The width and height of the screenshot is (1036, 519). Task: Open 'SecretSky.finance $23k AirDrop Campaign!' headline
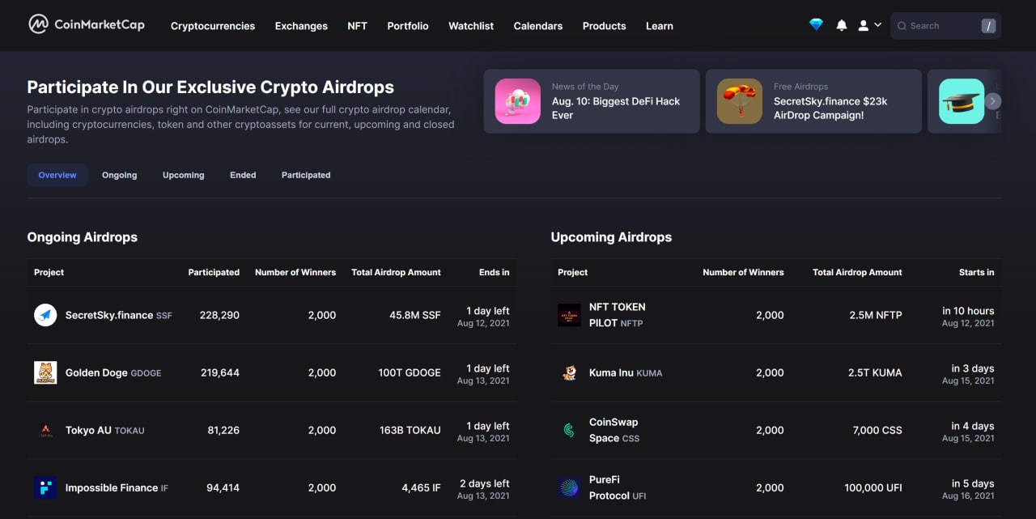tap(830, 108)
